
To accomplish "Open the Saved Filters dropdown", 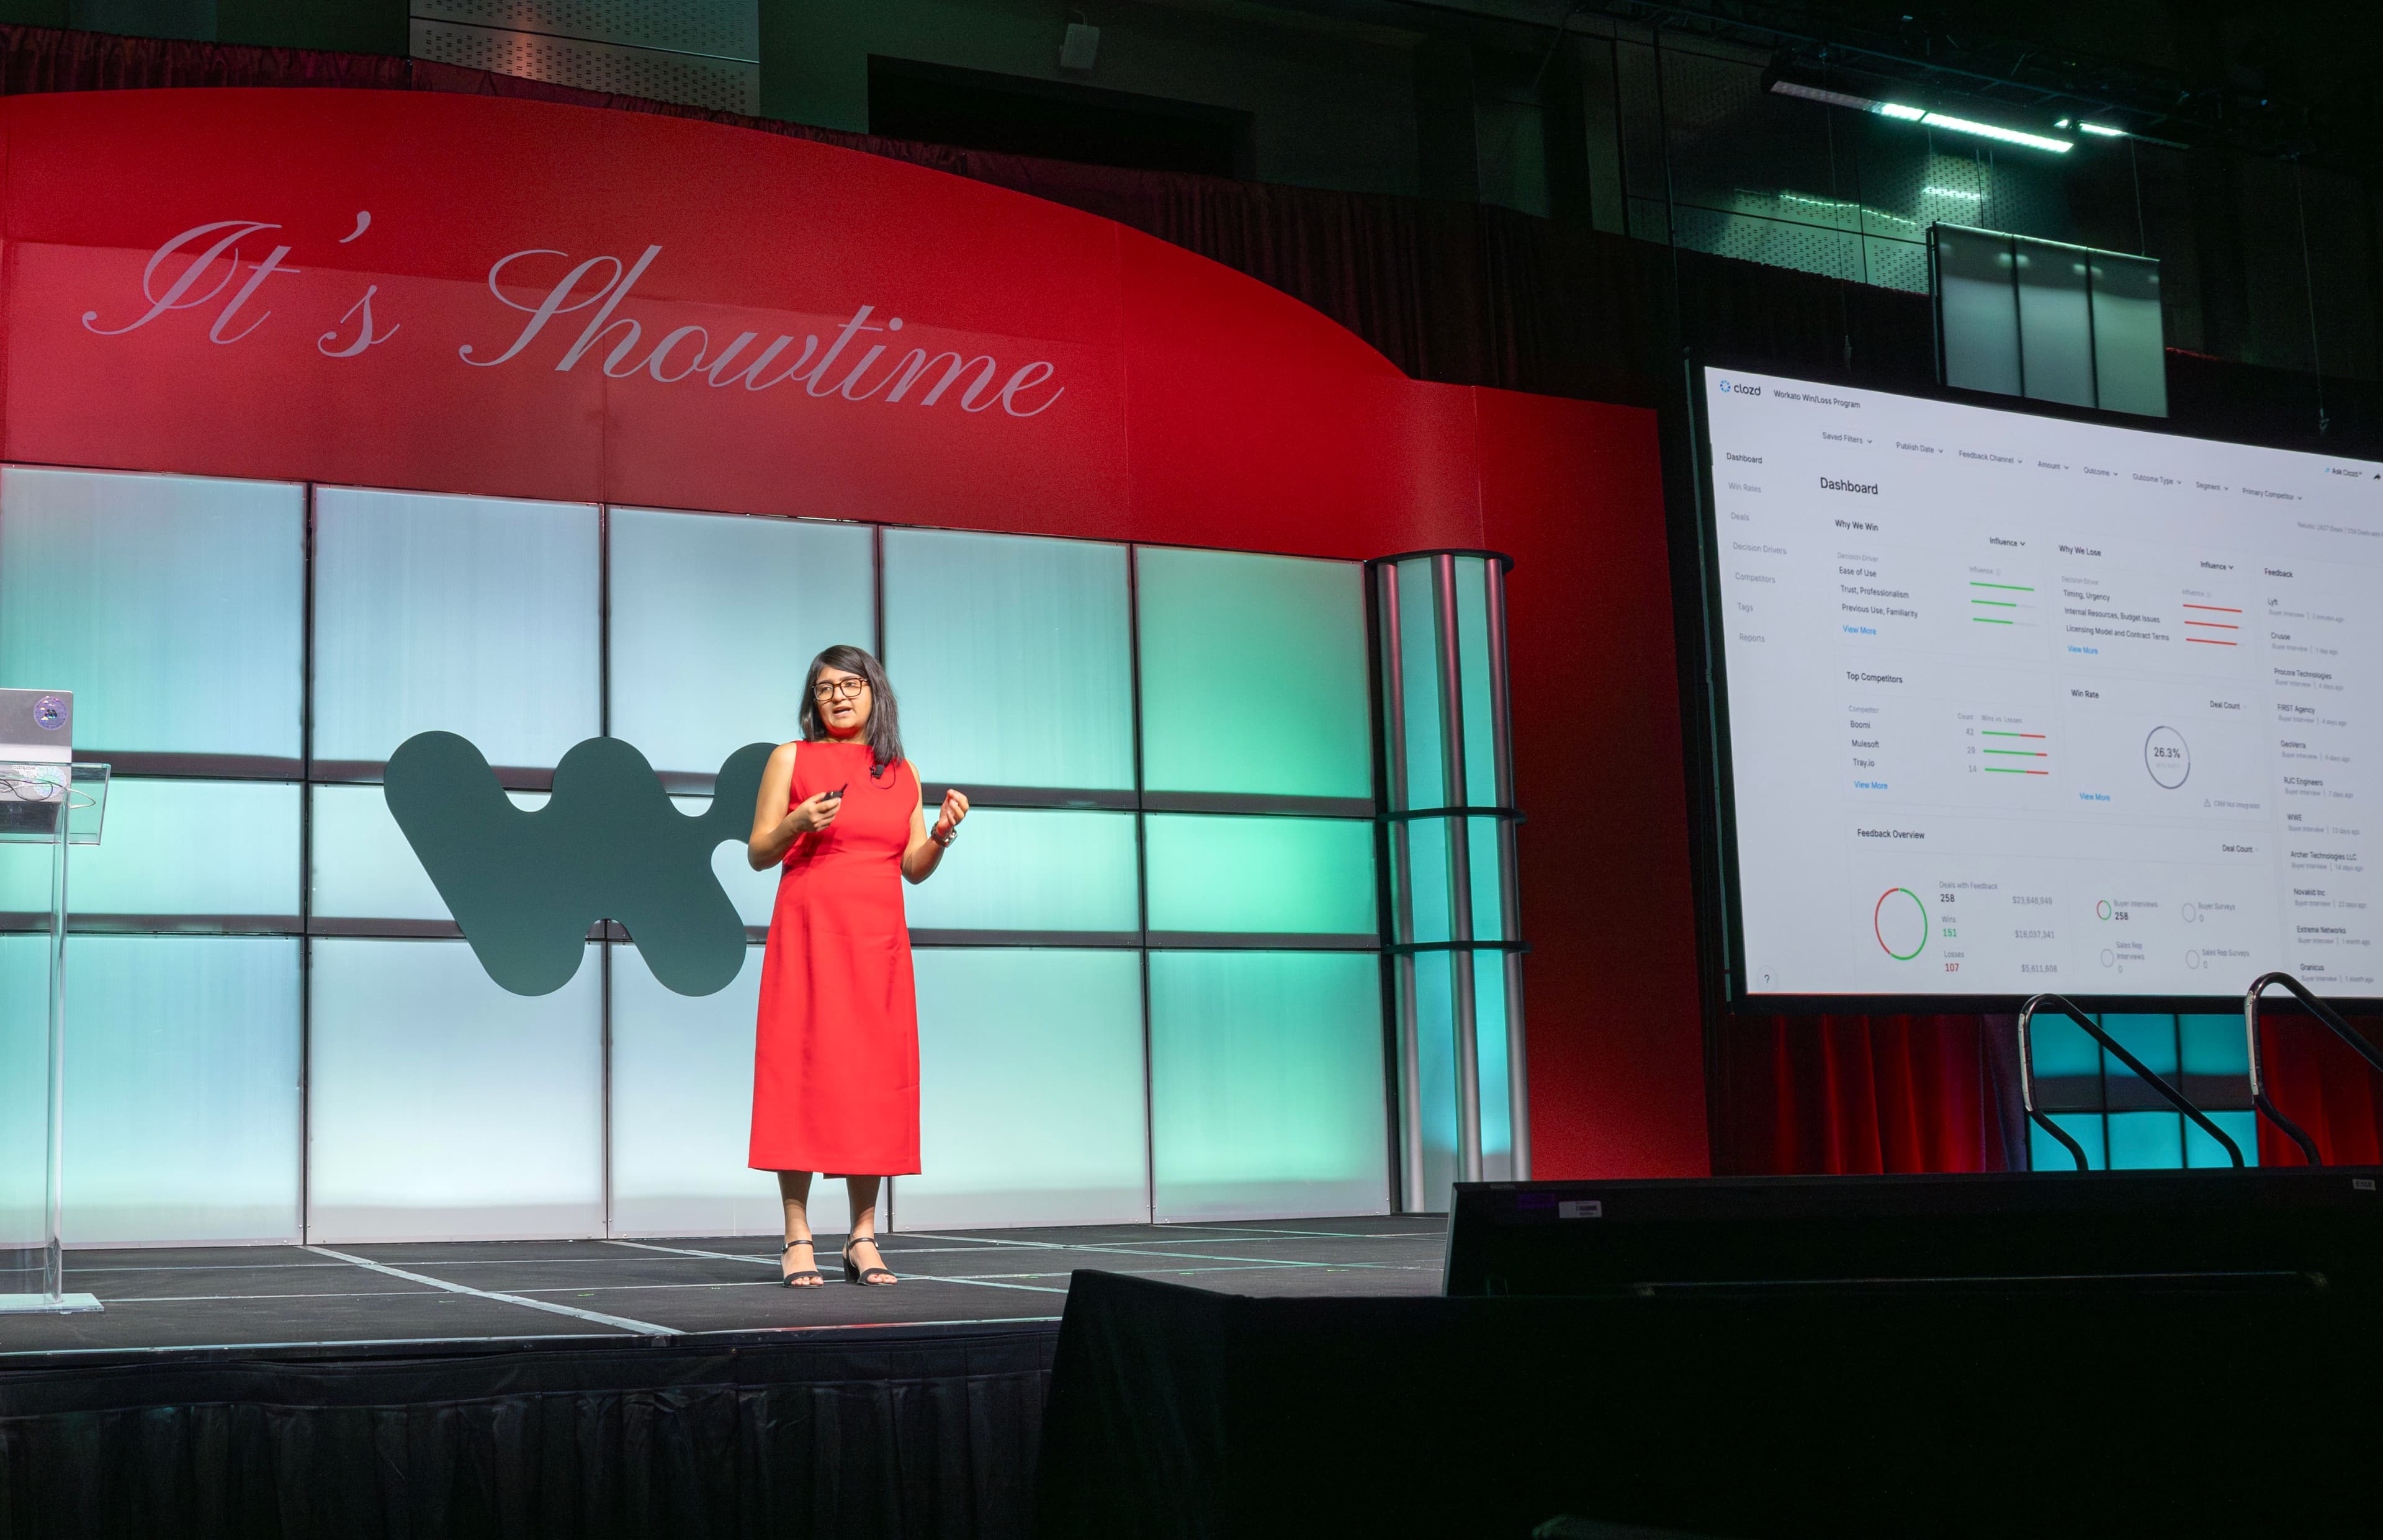I will tap(1846, 438).
